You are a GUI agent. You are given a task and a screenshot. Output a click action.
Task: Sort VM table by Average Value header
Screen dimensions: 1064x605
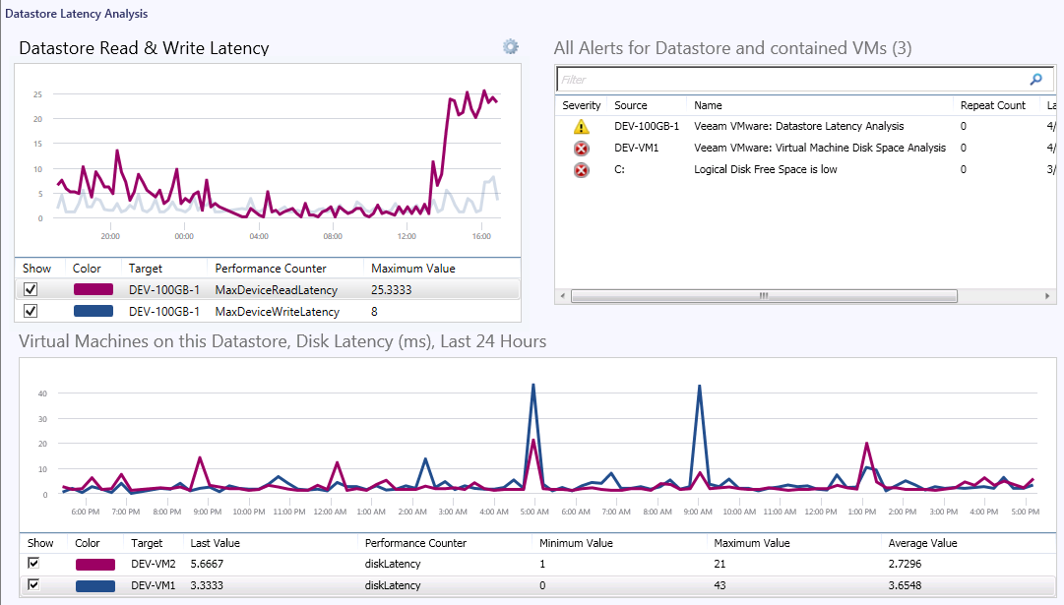(923, 543)
